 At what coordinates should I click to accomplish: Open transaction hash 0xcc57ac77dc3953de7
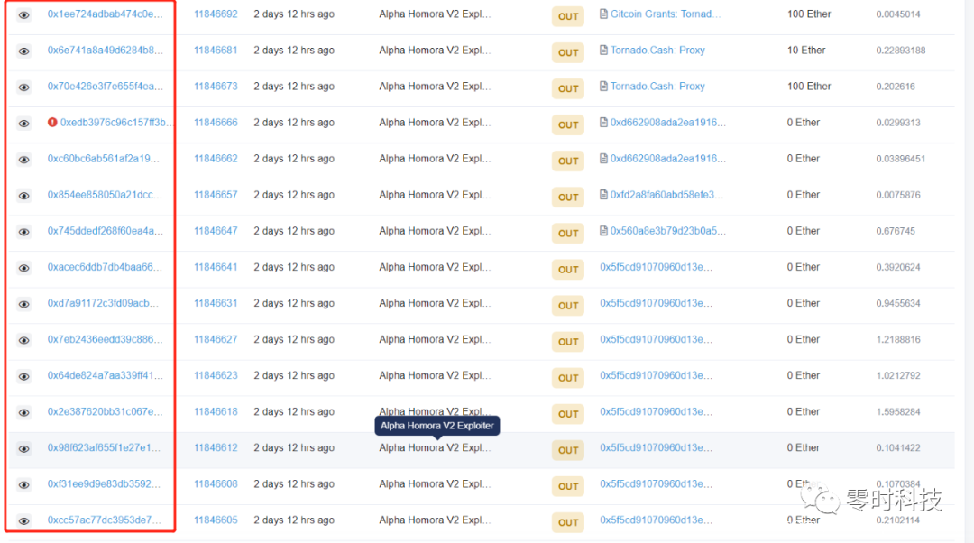point(104,520)
